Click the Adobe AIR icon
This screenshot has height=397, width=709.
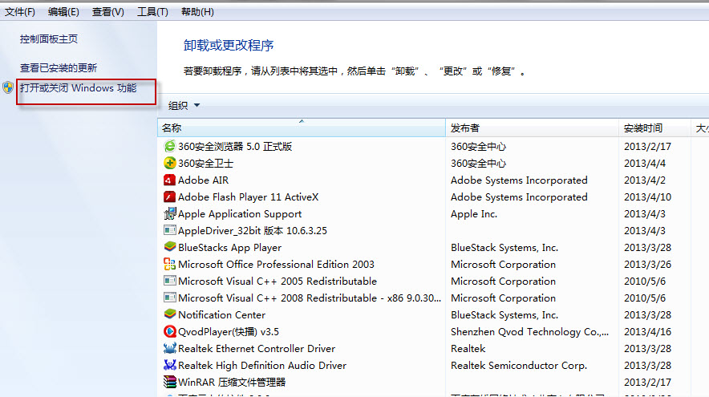click(x=169, y=180)
